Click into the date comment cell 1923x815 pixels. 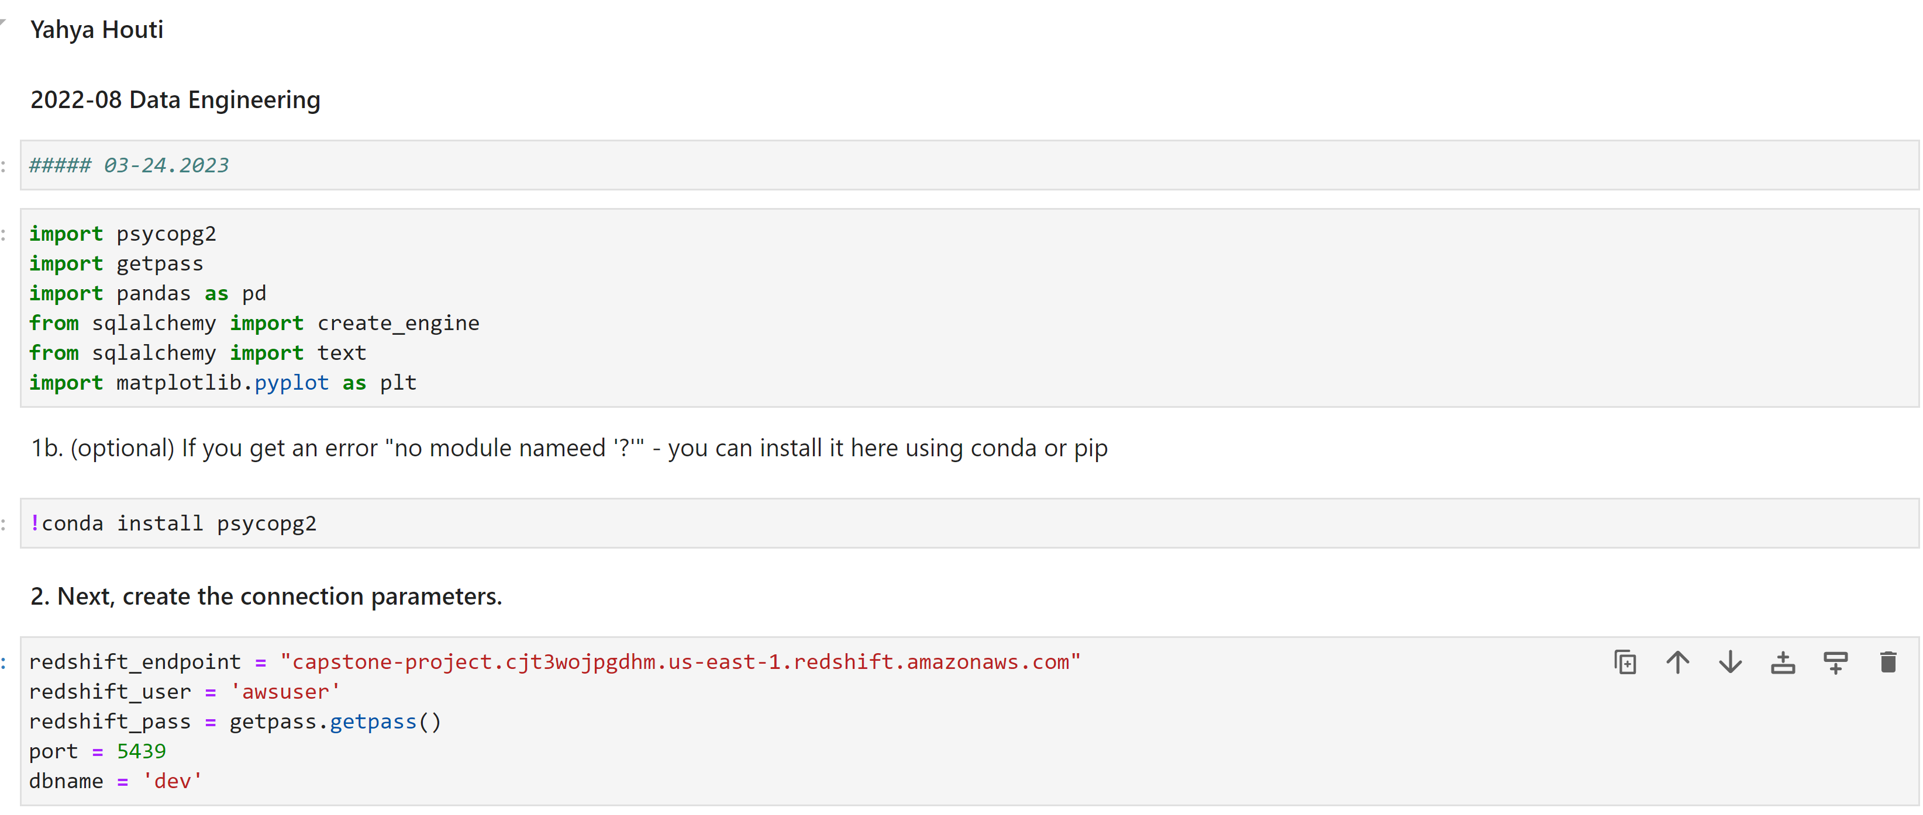(969, 165)
